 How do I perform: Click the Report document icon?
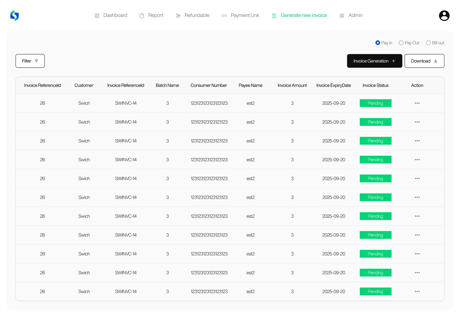click(x=142, y=16)
